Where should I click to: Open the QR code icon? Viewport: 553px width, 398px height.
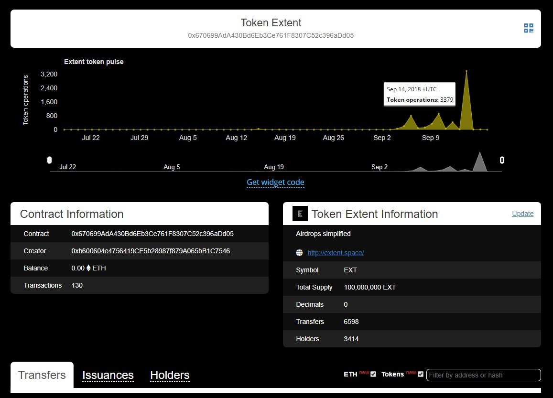[528, 28]
